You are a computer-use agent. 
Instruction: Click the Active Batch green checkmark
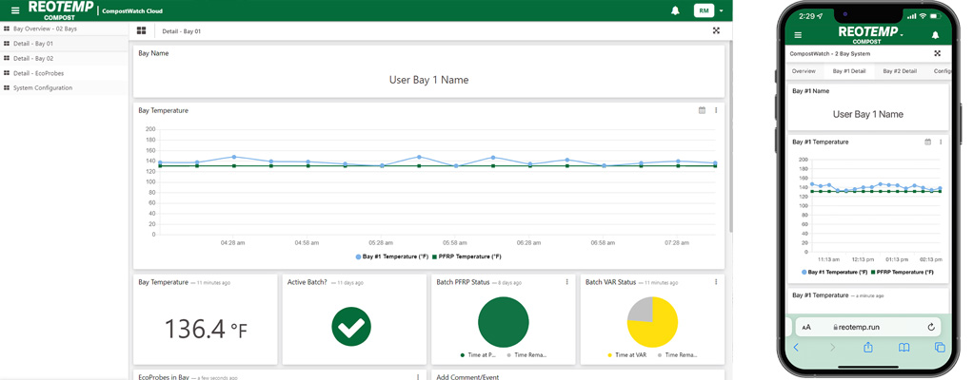(x=351, y=326)
